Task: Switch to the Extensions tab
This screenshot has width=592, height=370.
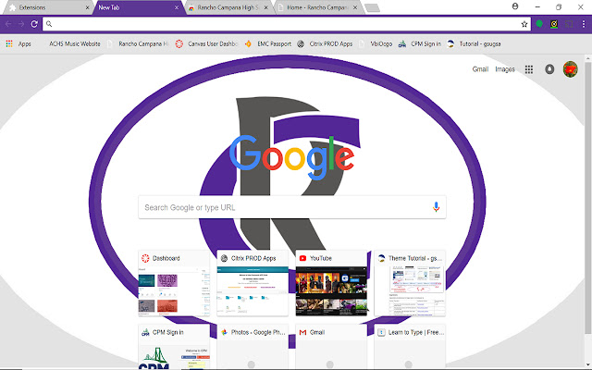Action: point(47,7)
